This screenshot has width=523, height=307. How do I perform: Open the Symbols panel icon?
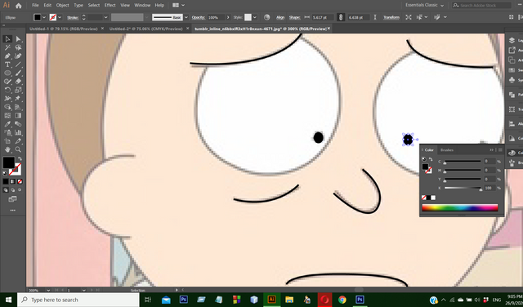512,80
